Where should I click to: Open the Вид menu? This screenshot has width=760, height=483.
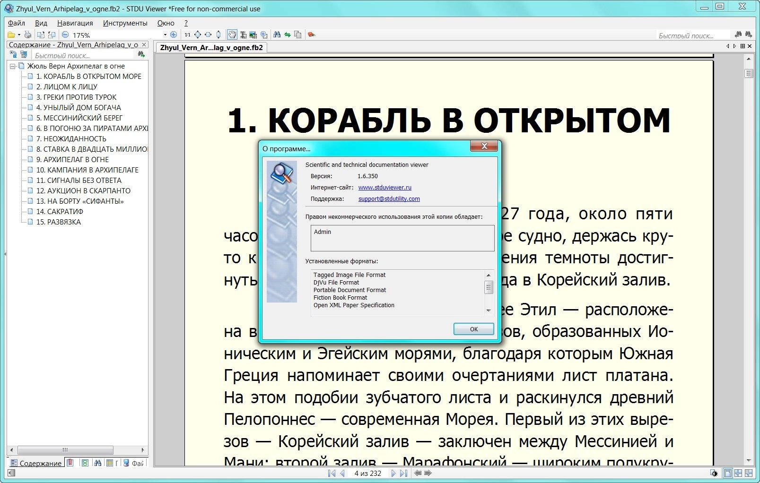pyautogui.click(x=41, y=23)
